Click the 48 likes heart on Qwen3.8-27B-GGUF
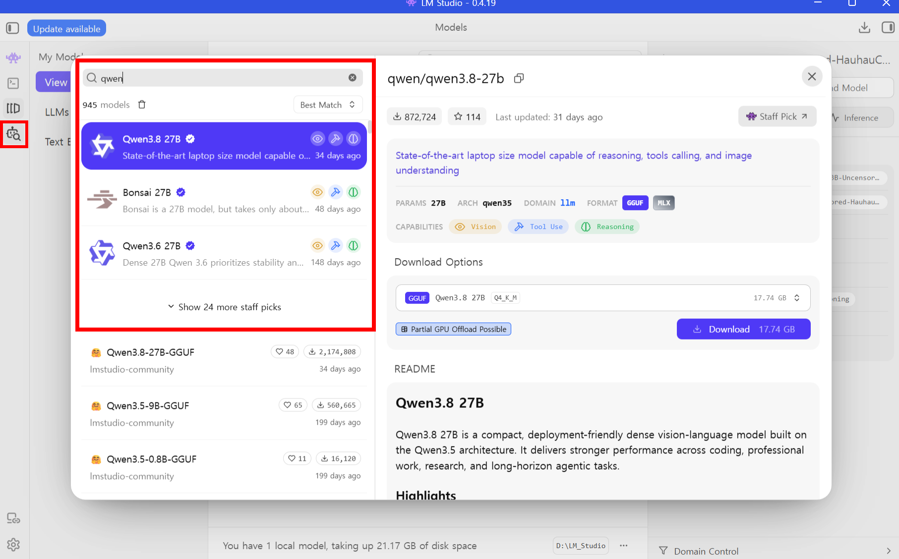 click(285, 352)
